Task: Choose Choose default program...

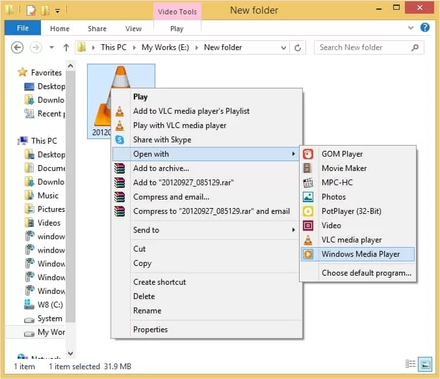Action: pyautogui.click(x=357, y=273)
